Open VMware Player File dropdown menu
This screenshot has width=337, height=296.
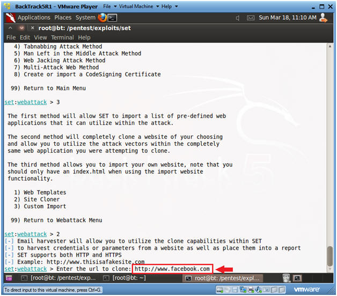click(109, 6)
